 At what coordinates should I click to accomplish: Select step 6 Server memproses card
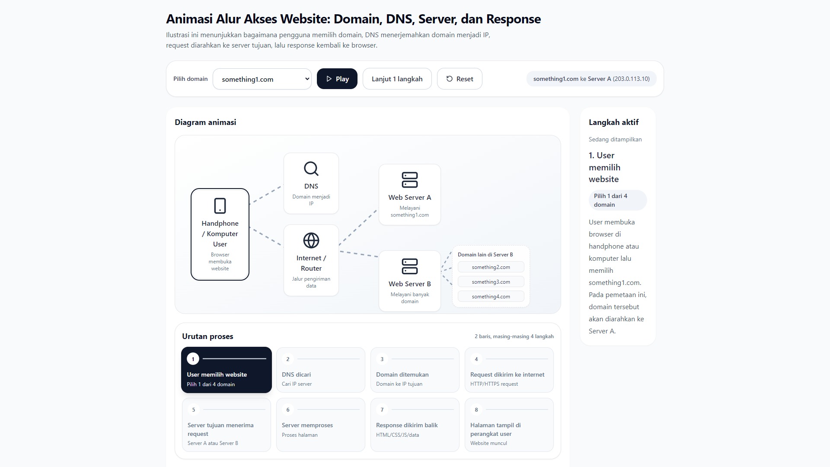point(321,425)
